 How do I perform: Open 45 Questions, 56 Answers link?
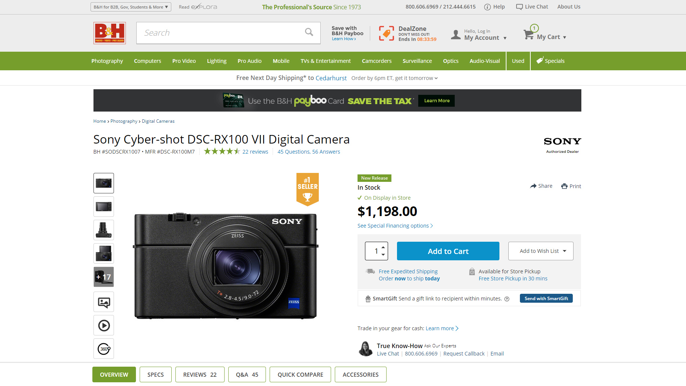pos(309,152)
